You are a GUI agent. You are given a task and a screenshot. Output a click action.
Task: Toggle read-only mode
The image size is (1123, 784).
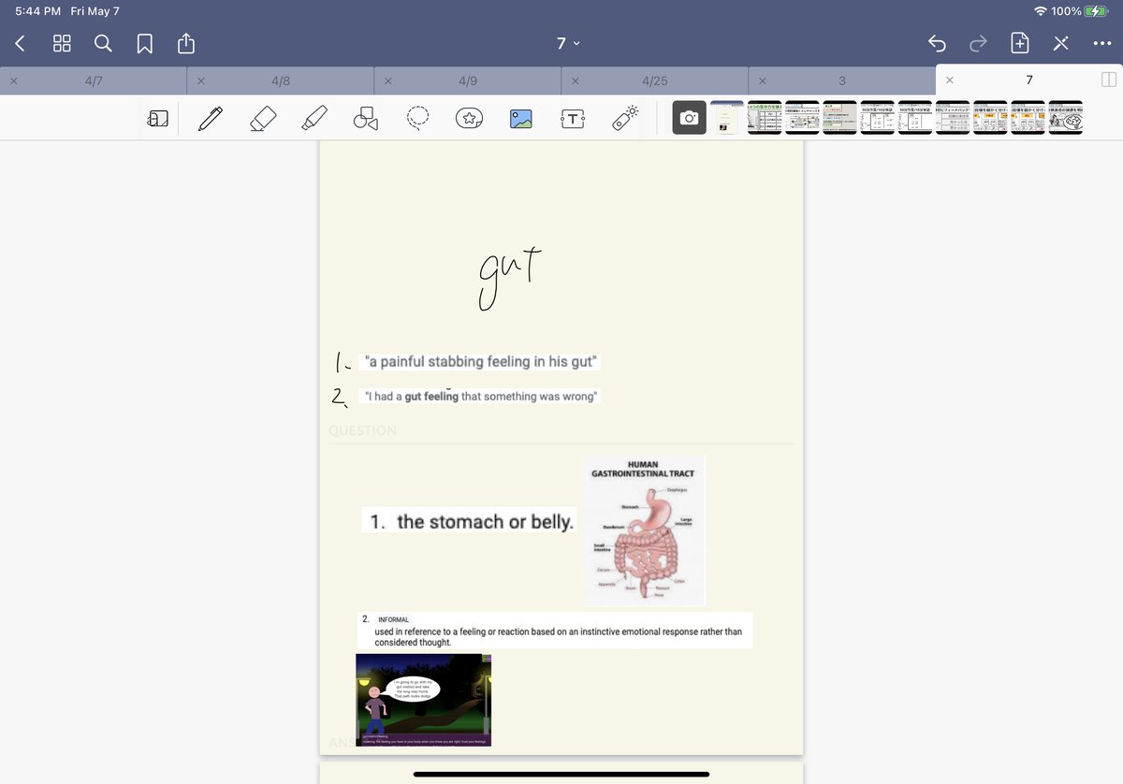[1060, 43]
